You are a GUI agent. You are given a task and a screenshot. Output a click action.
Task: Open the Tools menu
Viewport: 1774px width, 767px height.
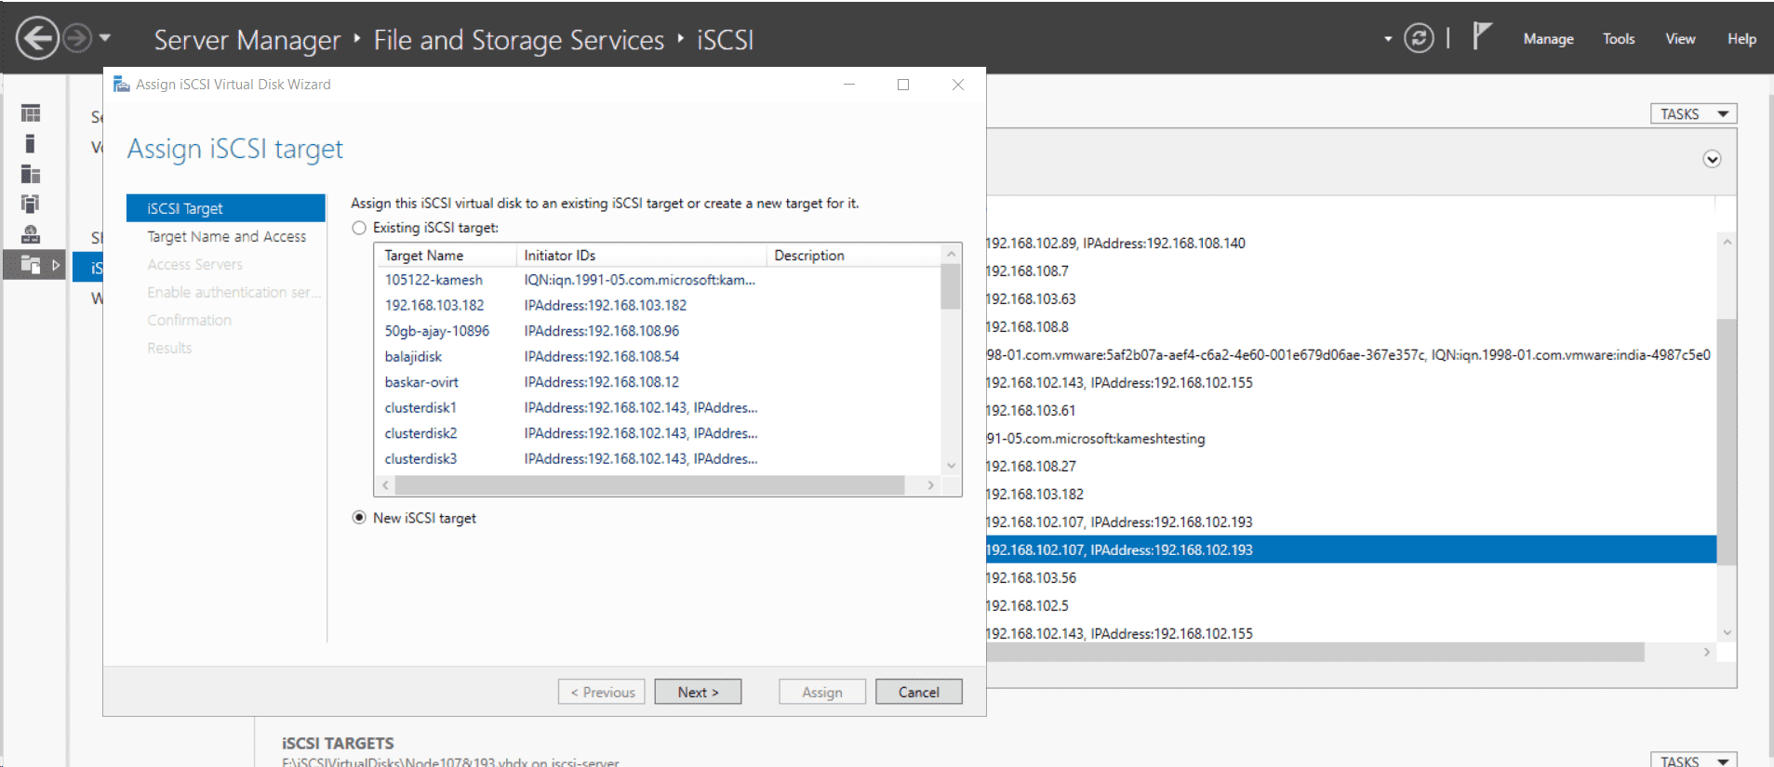click(1619, 39)
